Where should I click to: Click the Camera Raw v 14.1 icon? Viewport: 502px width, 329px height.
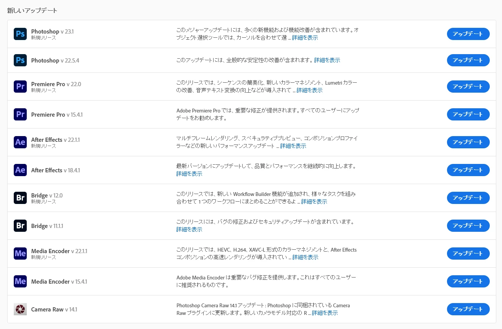20,309
